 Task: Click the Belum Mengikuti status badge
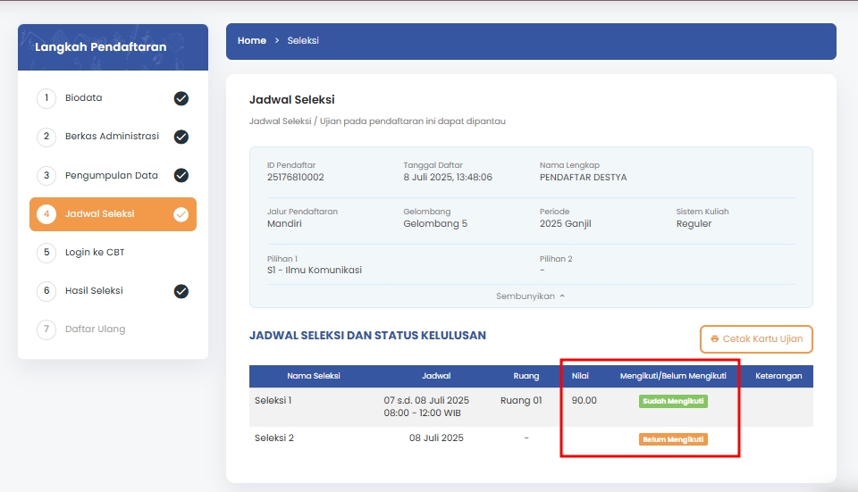pyautogui.click(x=673, y=439)
